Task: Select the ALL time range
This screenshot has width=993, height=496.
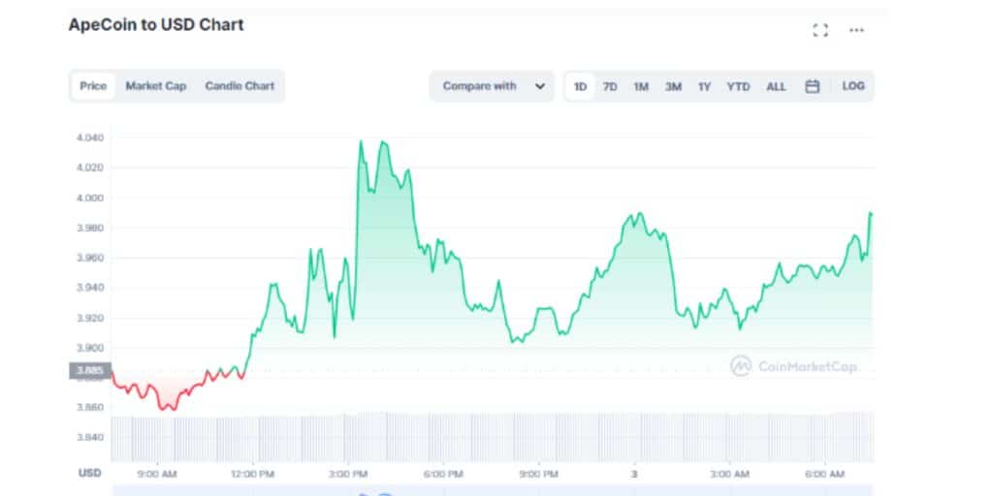Action: 776,86
